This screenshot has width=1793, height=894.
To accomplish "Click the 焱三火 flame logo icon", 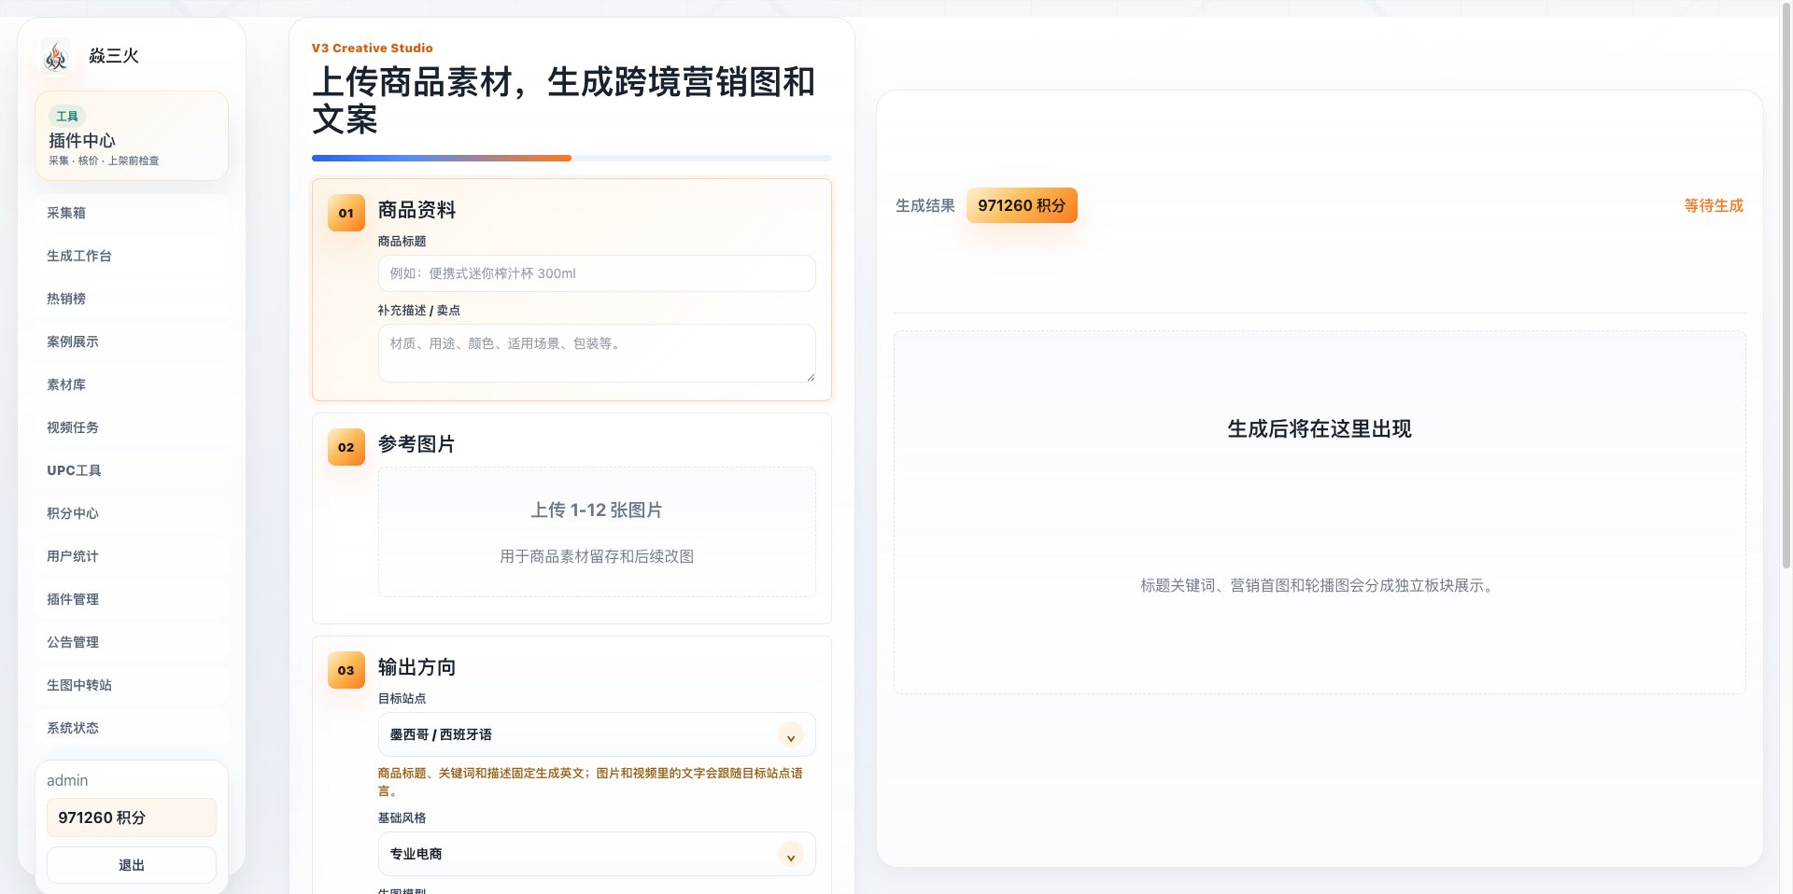I will [x=56, y=56].
